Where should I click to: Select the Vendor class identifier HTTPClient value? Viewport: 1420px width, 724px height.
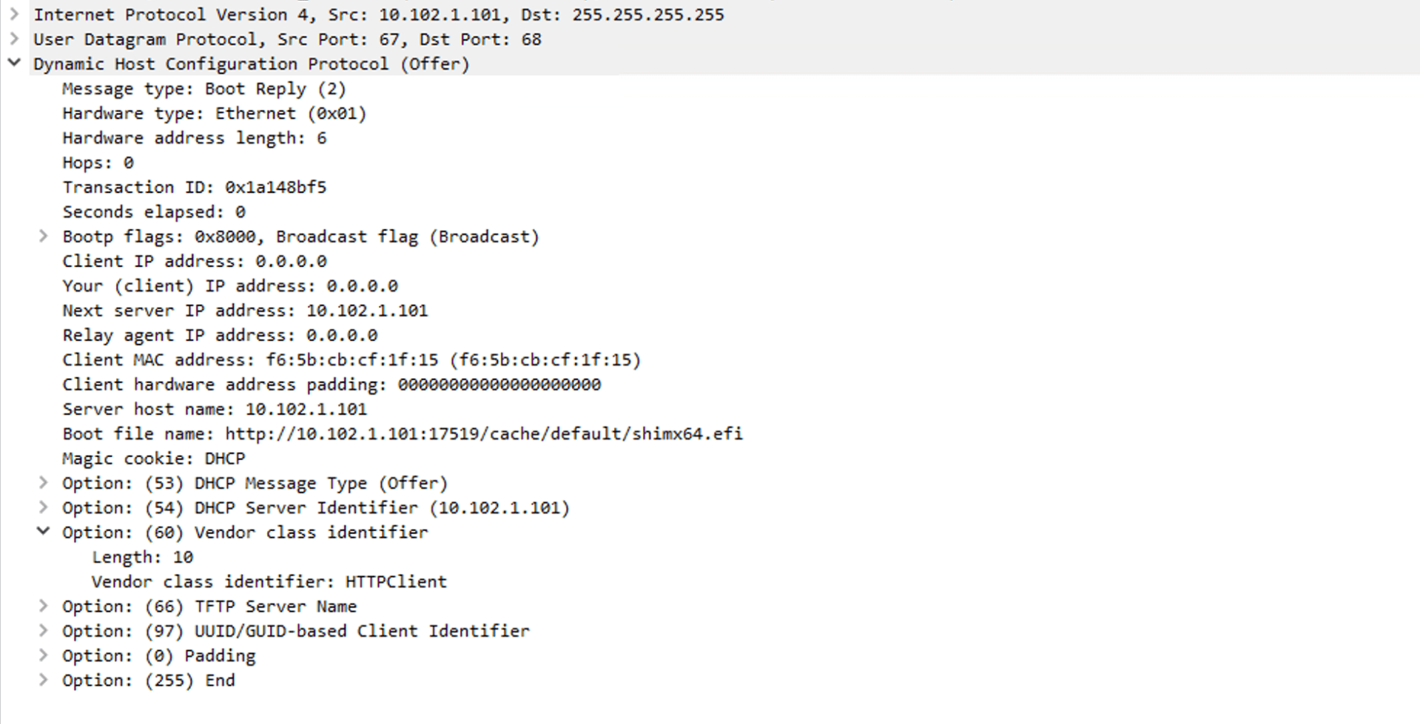[269, 581]
